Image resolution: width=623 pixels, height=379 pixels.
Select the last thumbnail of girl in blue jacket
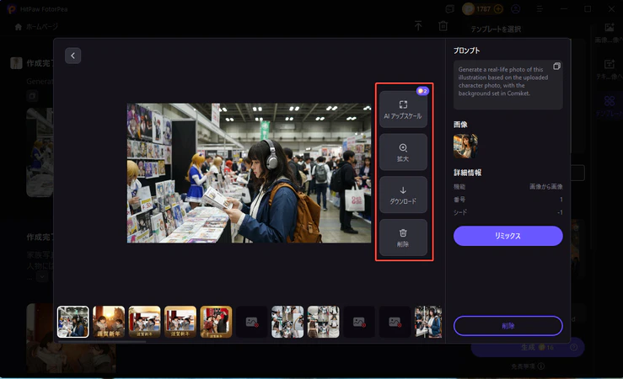tap(428, 322)
